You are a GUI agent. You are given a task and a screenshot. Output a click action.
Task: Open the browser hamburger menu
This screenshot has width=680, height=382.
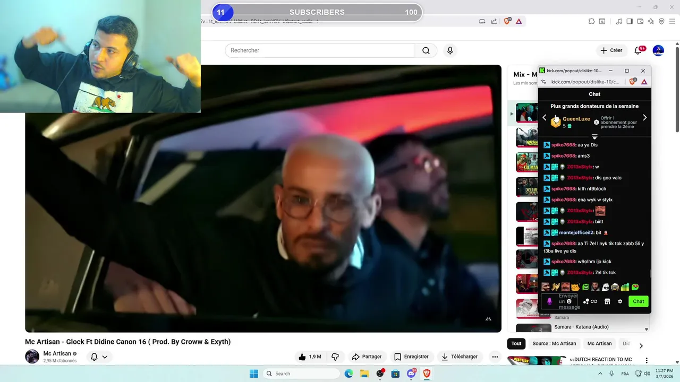pos(672,21)
